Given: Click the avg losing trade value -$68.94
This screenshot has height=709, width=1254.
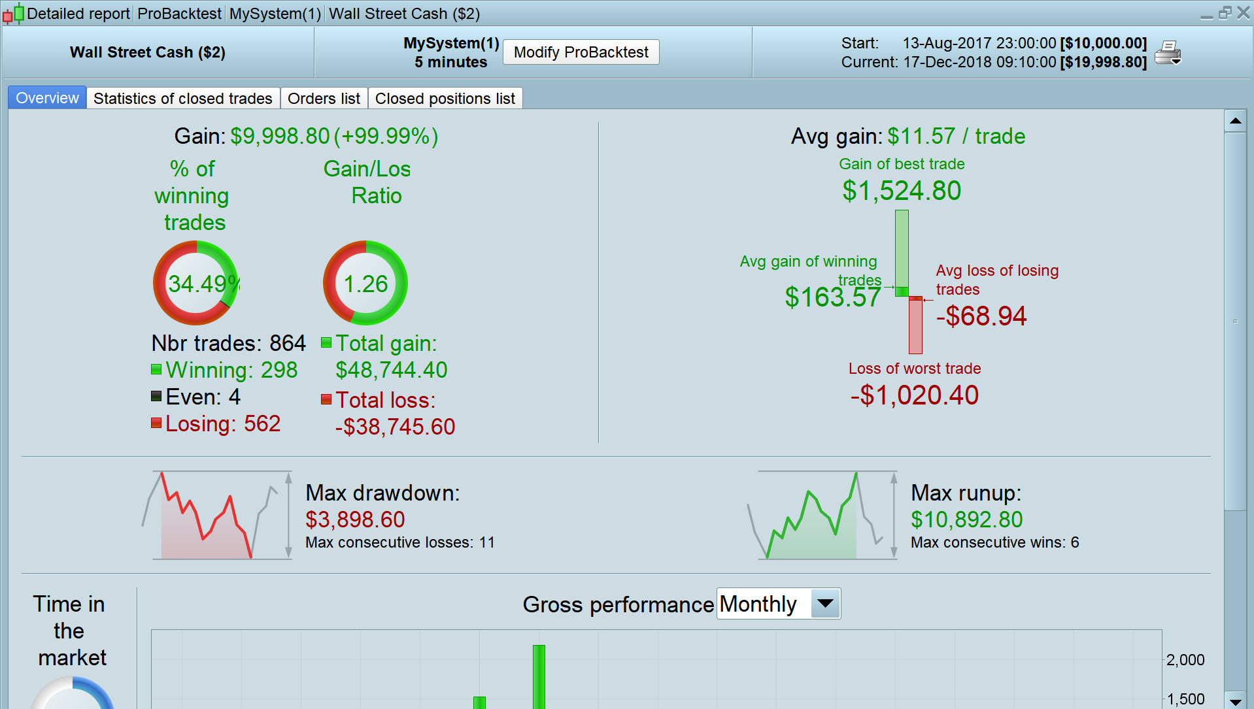Looking at the screenshot, I should tap(981, 316).
